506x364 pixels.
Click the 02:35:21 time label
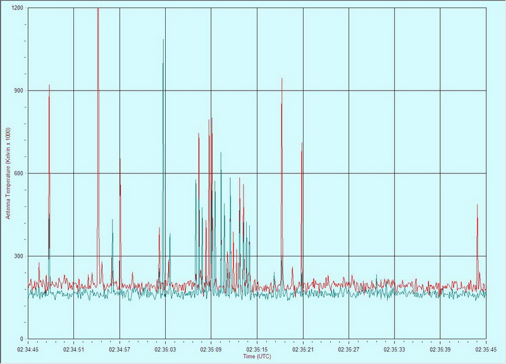pyautogui.click(x=303, y=349)
